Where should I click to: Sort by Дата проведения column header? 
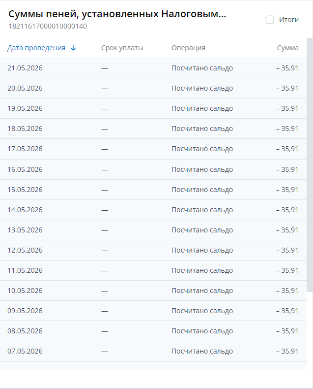pos(36,48)
